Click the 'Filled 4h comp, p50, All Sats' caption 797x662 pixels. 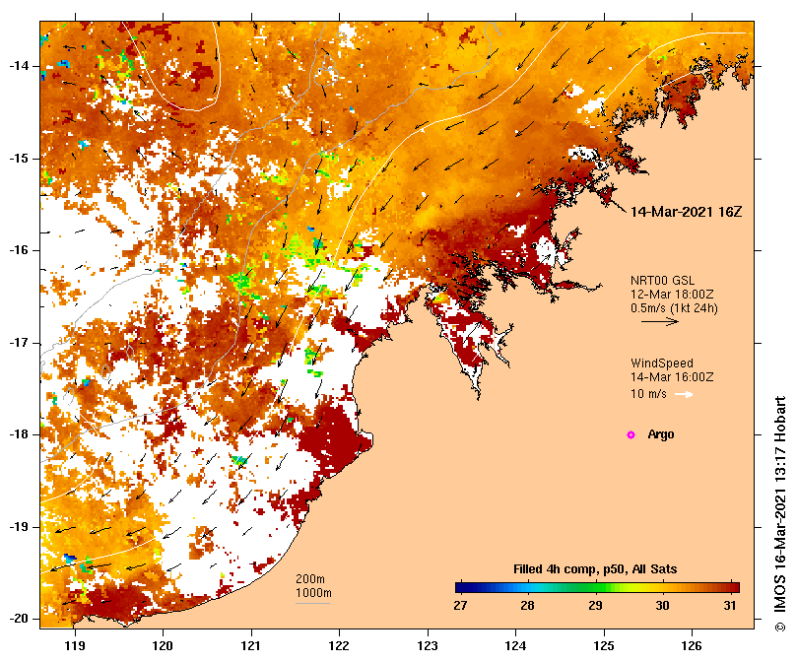coord(595,569)
